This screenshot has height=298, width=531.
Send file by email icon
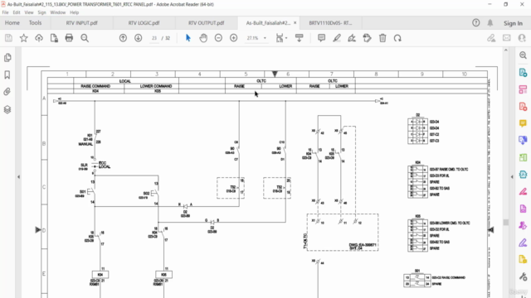(507, 38)
